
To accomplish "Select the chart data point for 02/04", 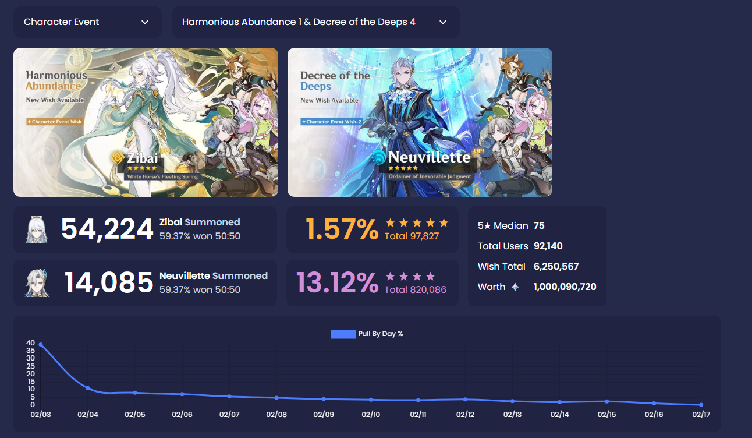I will coord(88,388).
